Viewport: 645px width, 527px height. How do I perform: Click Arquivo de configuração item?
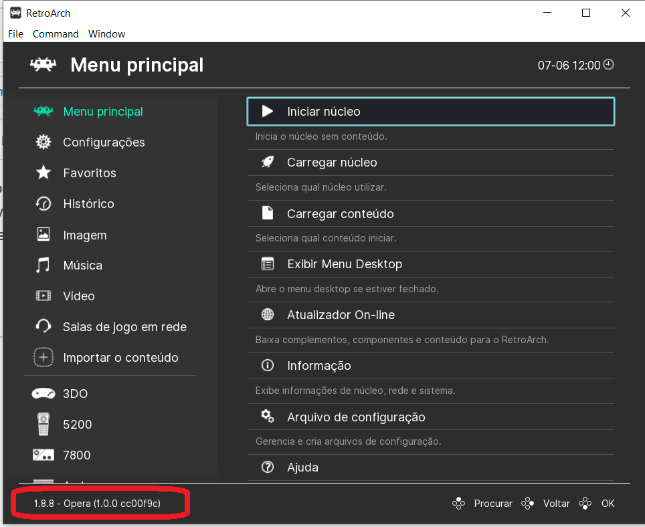pos(431,417)
